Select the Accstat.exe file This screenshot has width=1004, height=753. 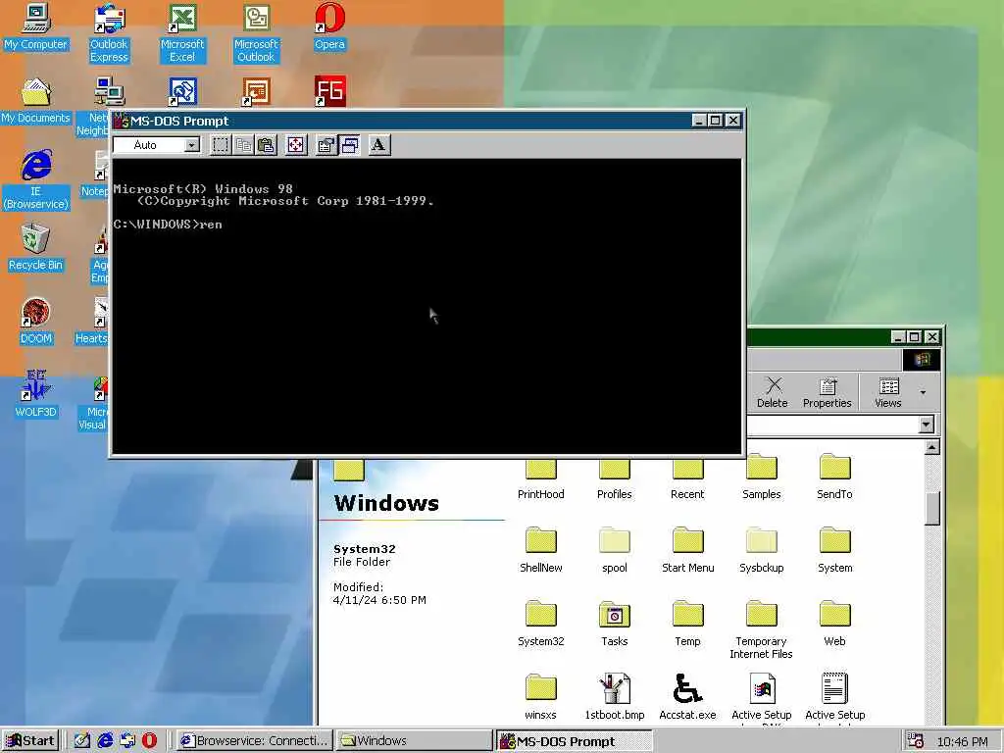(687, 698)
